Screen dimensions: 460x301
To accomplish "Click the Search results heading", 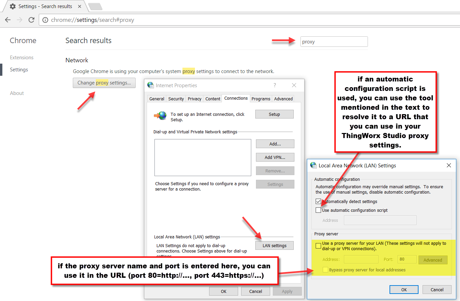I will 88,40.
